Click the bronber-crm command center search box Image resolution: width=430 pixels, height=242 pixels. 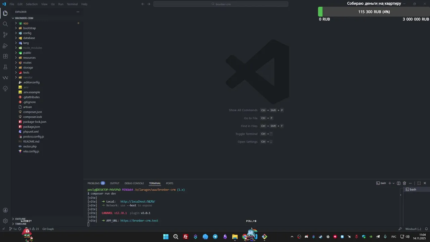tap(221, 4)
